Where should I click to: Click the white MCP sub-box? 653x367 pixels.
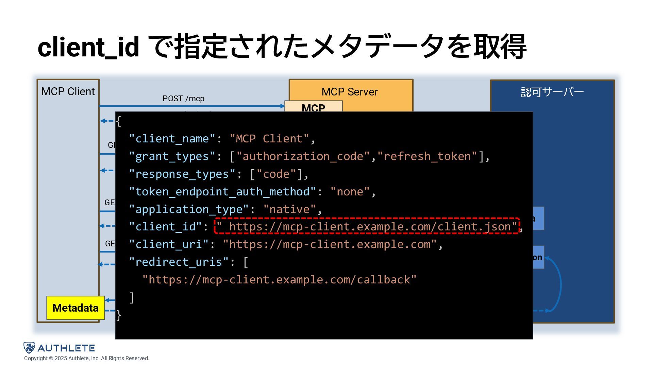coord(313,107)
